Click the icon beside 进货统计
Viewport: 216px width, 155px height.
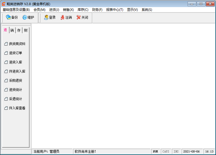pyautogui.click(x=6, y=90)
